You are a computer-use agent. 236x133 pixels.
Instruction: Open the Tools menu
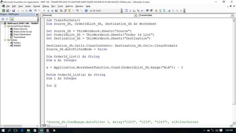pos(60,6)
